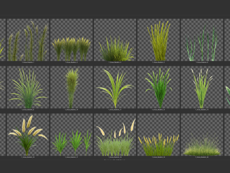Select the three small broad-leaf plants thumbnail
The image size is (230, 173).
click(x=71, y=135)
